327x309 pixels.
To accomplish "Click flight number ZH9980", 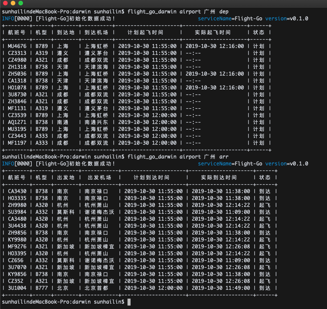I will coord(17,205).
